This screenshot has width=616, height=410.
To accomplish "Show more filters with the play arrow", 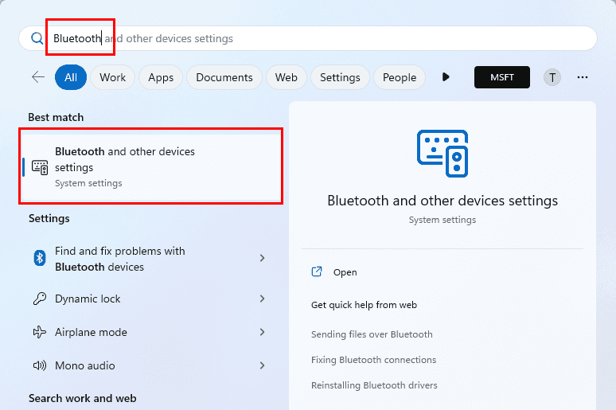I will coord(446,77).
